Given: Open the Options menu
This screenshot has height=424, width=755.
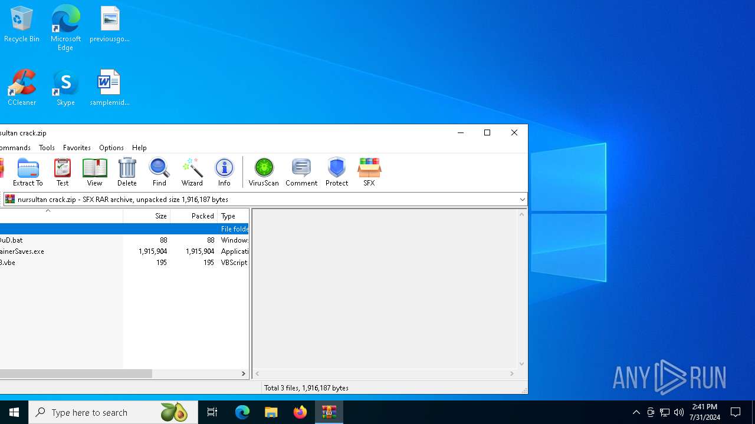Looking at the screenshot, I should [111, 148].
